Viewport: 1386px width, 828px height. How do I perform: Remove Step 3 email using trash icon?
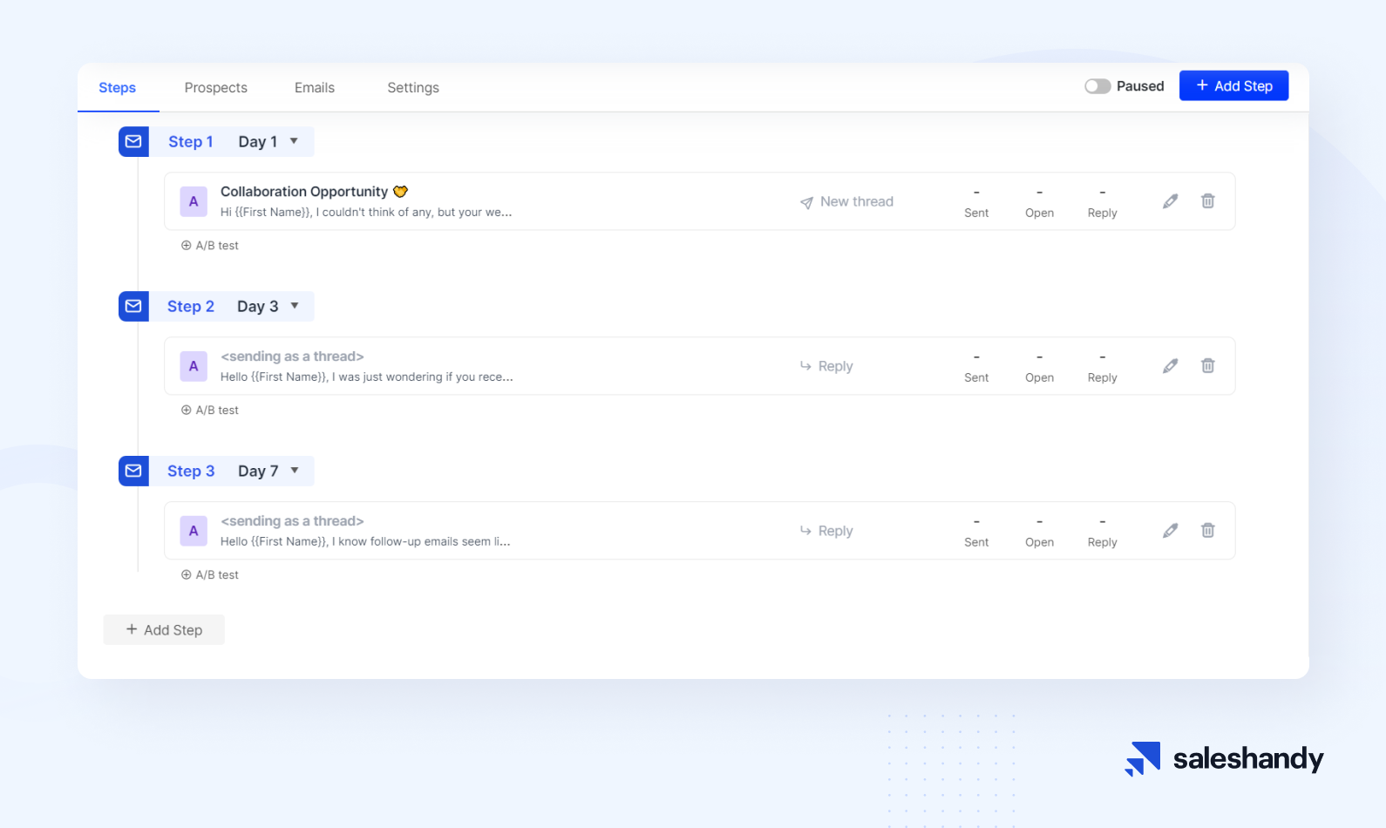click(x=1207, y=531)
